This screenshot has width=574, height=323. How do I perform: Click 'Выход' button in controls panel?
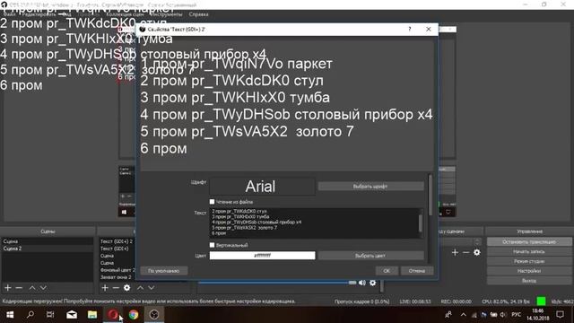[529, 281]
